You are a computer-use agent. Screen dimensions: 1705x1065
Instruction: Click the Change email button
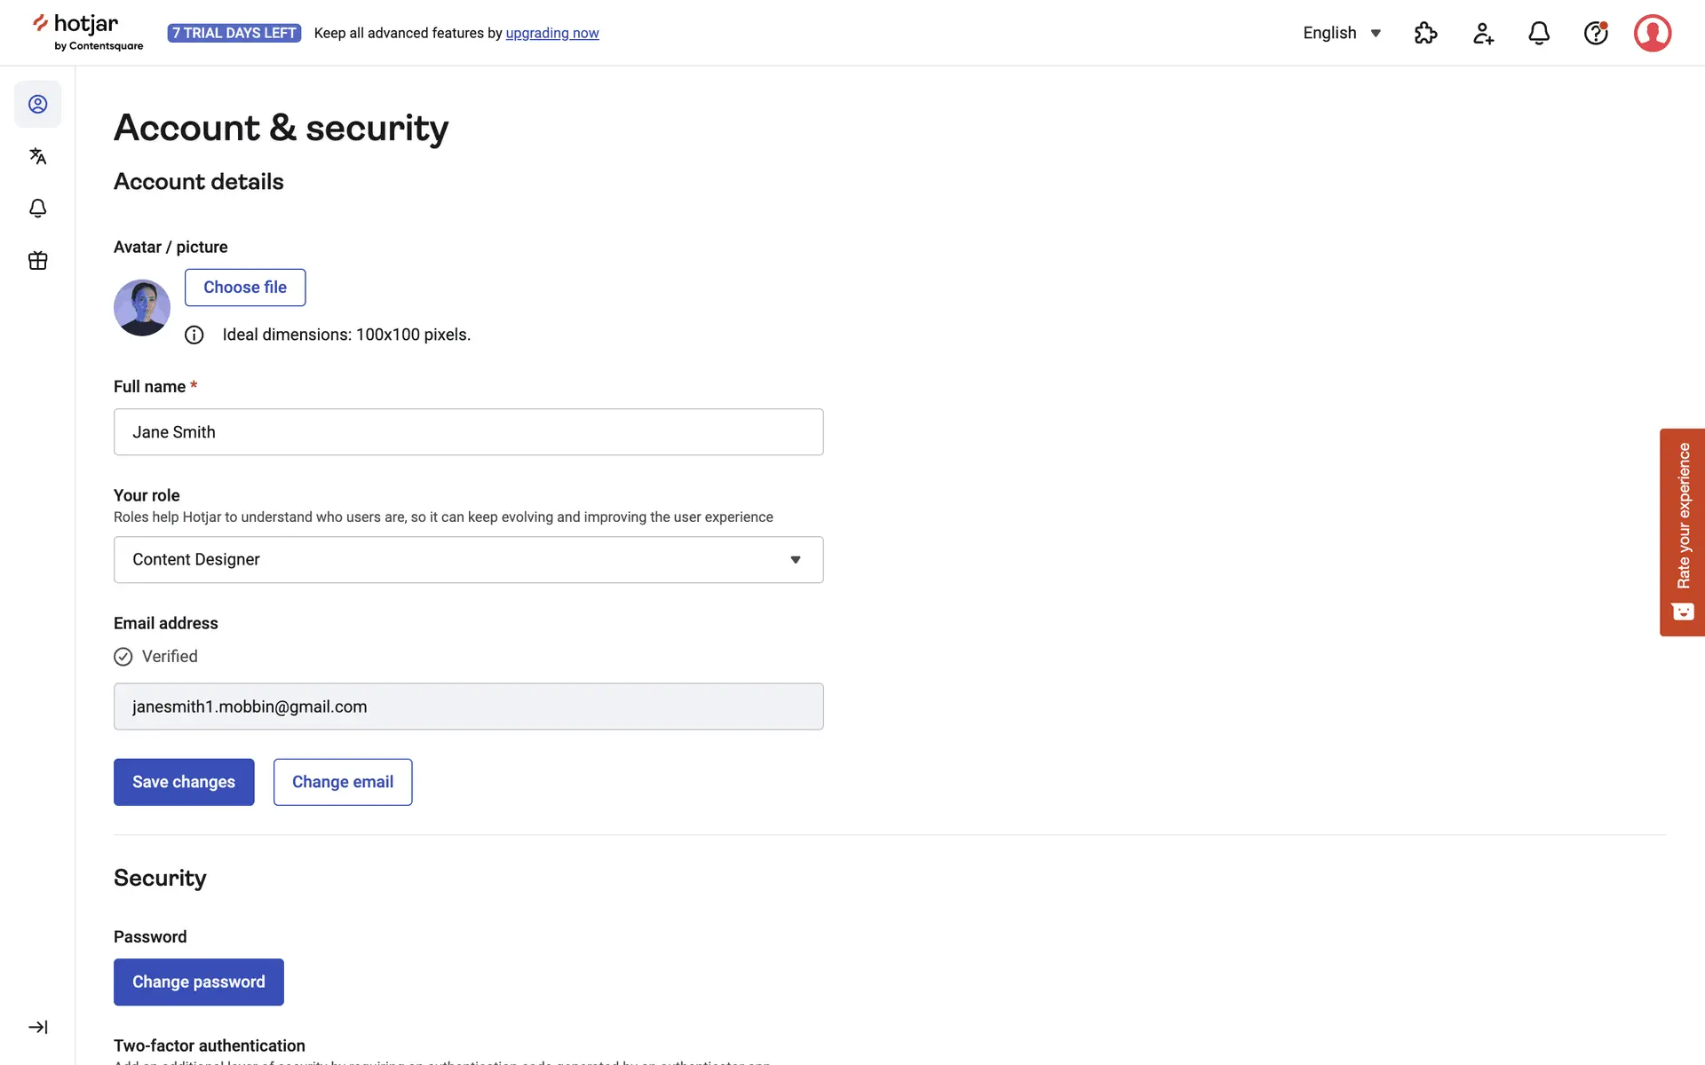343,782
